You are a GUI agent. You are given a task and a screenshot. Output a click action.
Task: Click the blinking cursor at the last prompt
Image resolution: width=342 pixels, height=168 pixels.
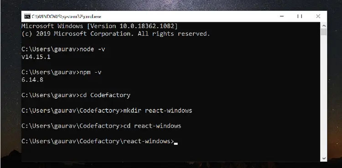176,143
